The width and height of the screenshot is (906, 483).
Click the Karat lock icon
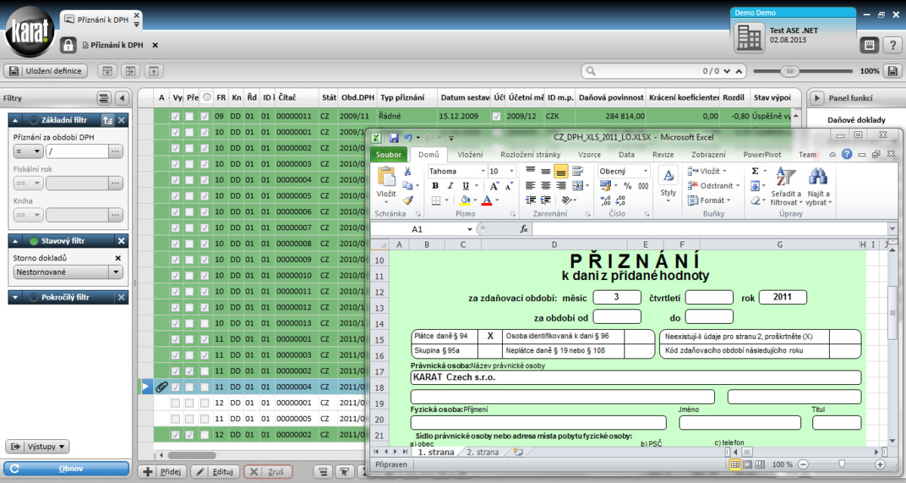click(68, 45)
